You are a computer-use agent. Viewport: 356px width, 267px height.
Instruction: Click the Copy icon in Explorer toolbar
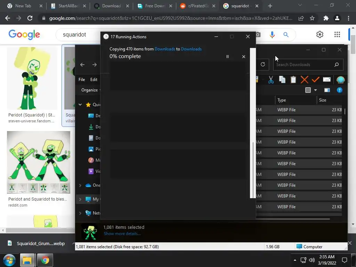pyautogui.click(x=282, y=80)
